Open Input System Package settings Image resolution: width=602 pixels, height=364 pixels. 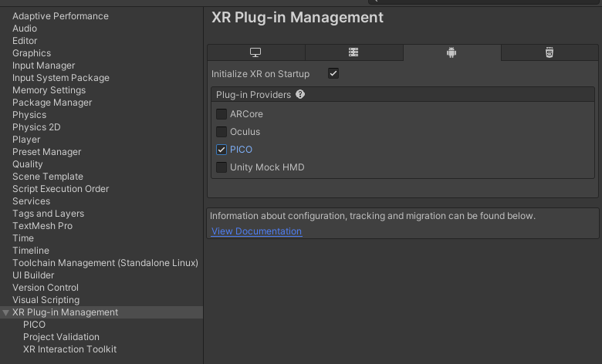click(x=61, y=78)
